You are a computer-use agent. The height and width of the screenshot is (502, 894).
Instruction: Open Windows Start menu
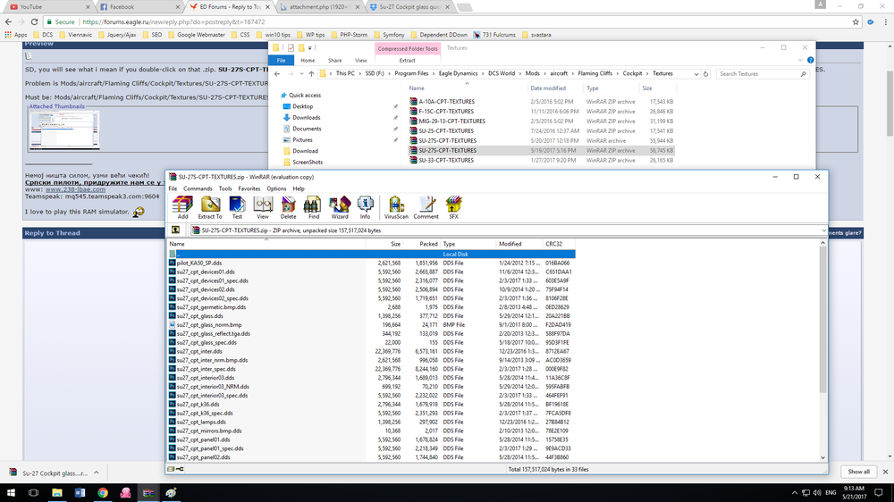pyautogui.click(x=11, y=493)
